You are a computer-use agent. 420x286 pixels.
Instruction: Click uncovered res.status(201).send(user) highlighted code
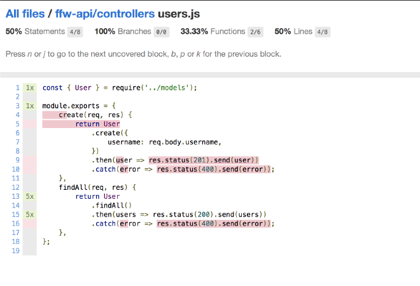(204, 161)
